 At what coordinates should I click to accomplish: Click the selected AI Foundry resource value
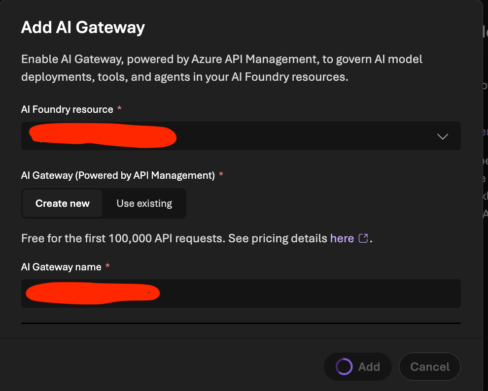pyautogui.click(x=103, y=136)
